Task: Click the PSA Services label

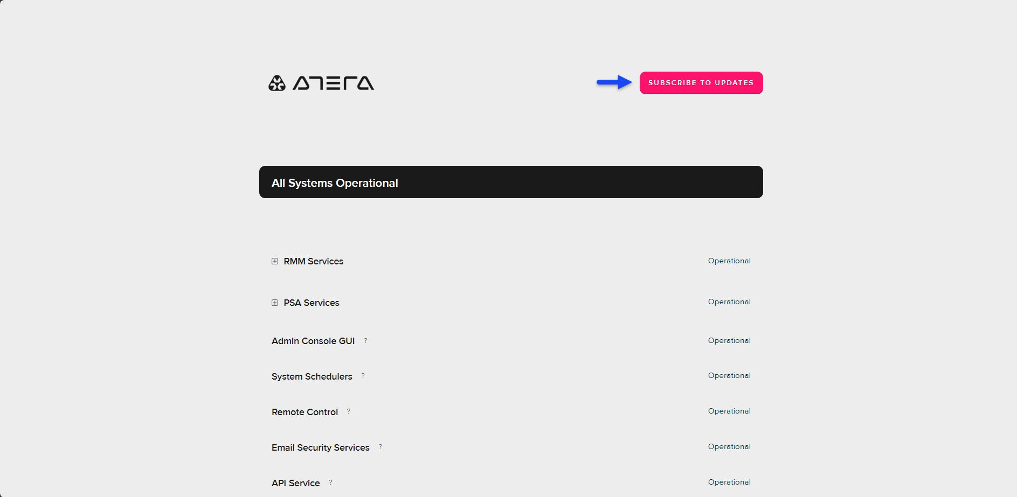Action: click(x=312, y=303)
